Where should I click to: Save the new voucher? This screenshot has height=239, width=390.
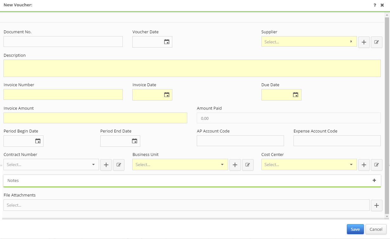point(355,229)
